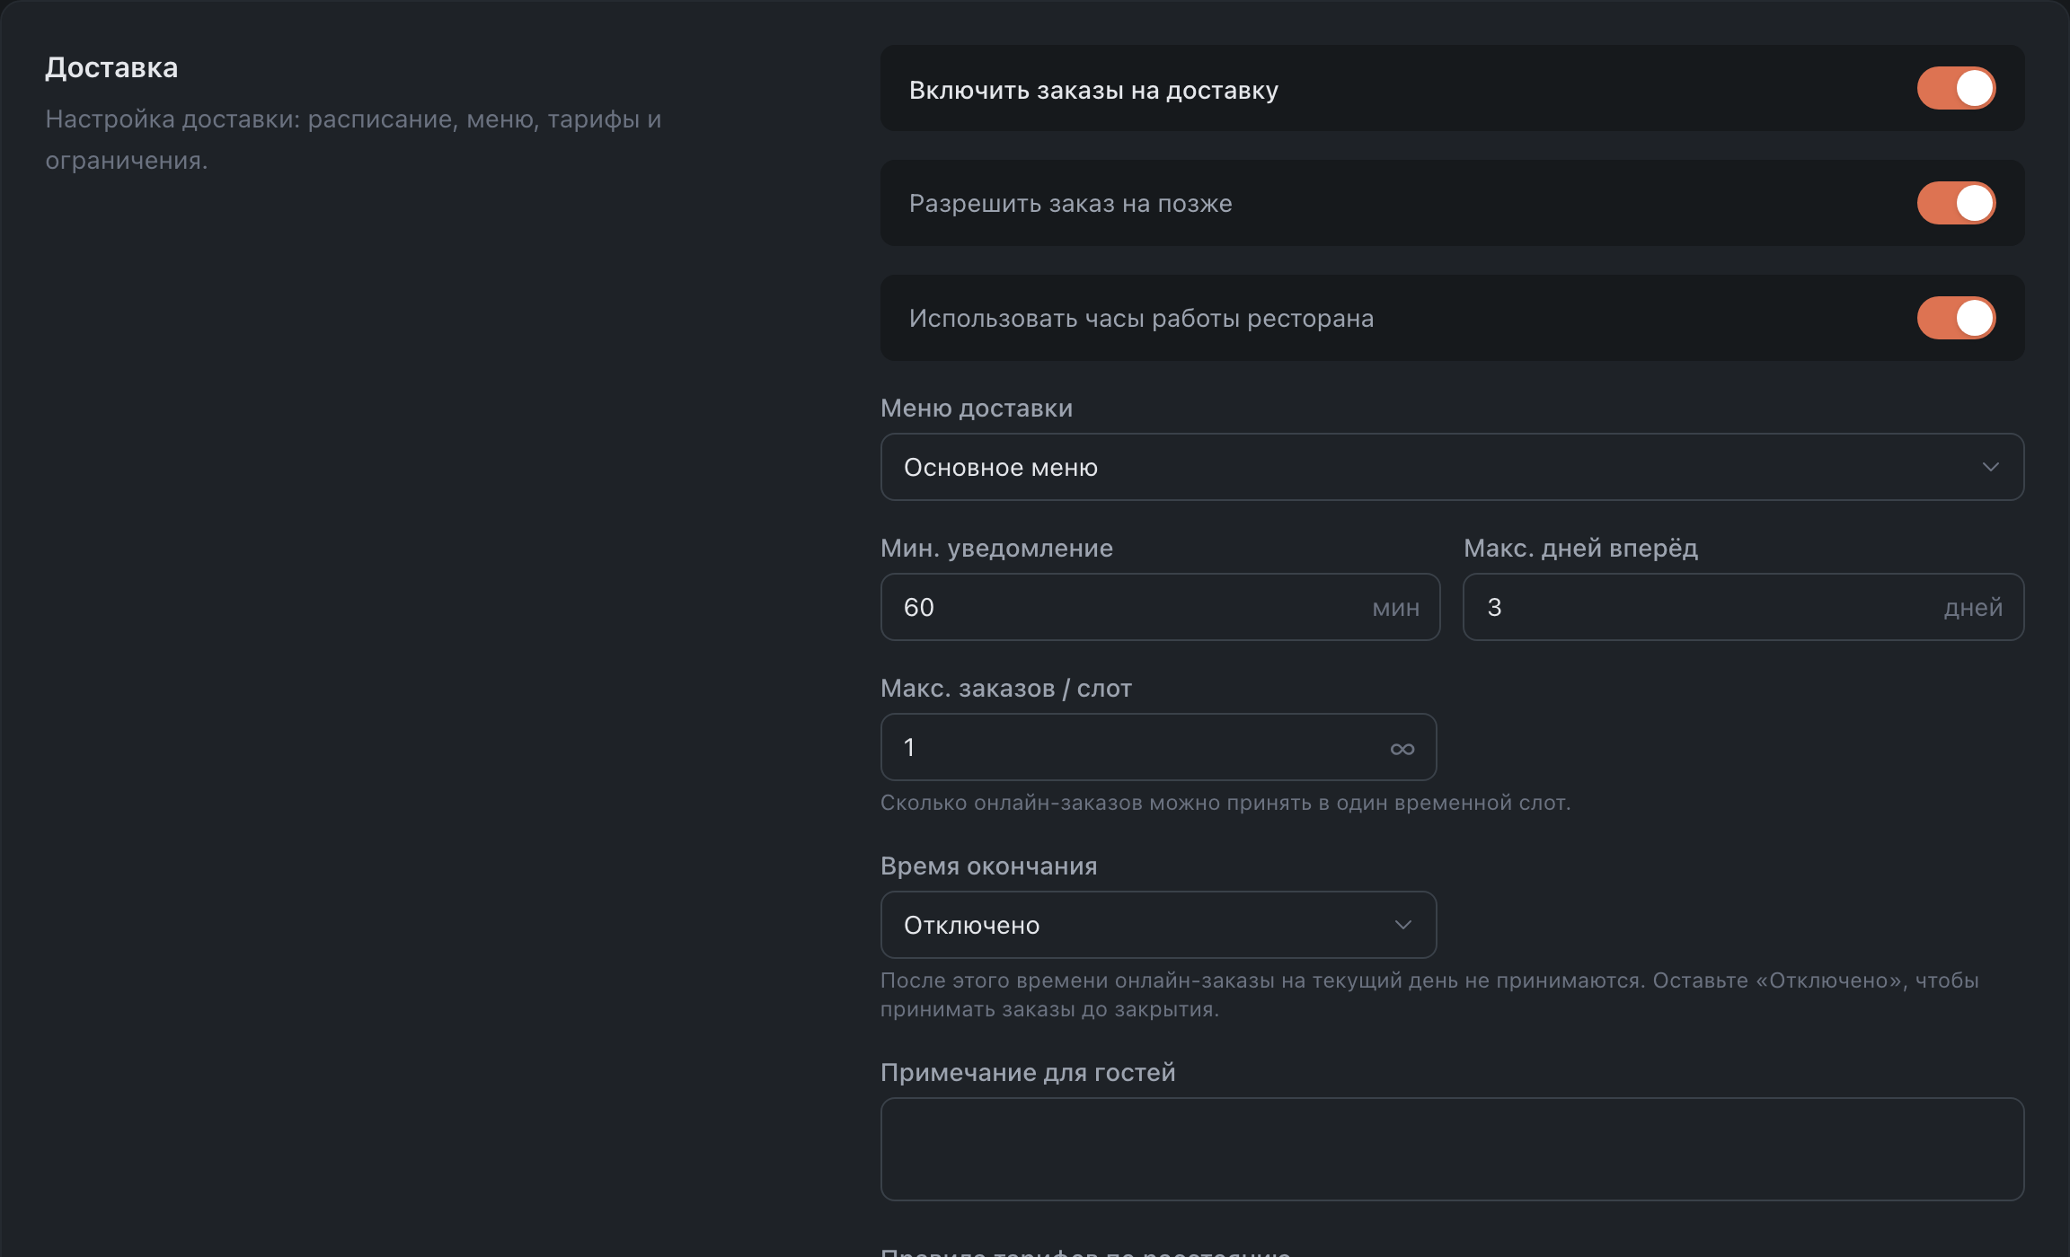Click the Включить заказы на доставку label

pos(1093,90)
